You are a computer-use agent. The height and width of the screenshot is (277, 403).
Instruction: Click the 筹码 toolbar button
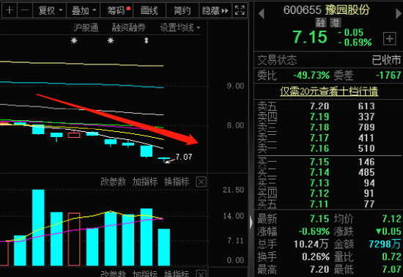coord(117,10)
